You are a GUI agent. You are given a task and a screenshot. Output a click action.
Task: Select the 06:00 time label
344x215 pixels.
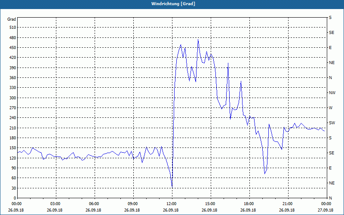coord(95,204)
